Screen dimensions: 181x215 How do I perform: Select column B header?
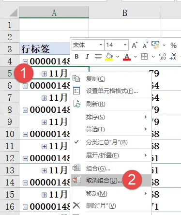(125, 13)
